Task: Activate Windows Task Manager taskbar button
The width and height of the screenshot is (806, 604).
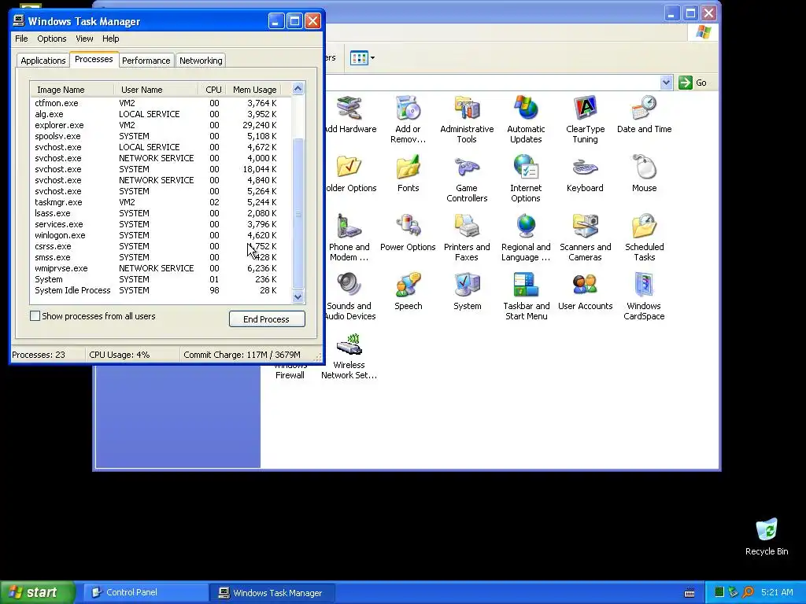Action: (x=272, y=592)
